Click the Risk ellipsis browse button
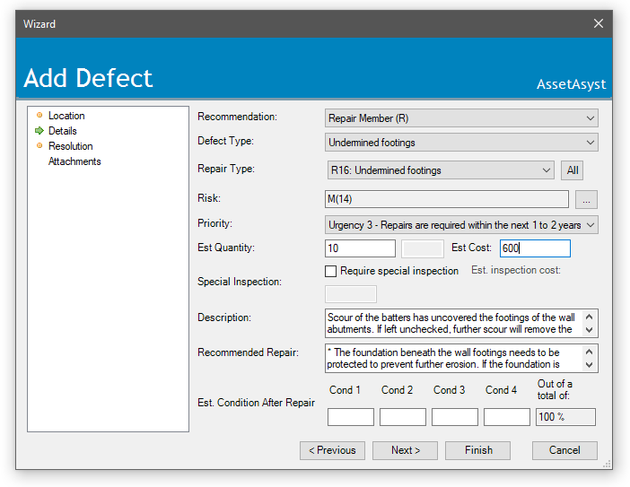This screenshot has width=630, height=487. click(585, 199)
